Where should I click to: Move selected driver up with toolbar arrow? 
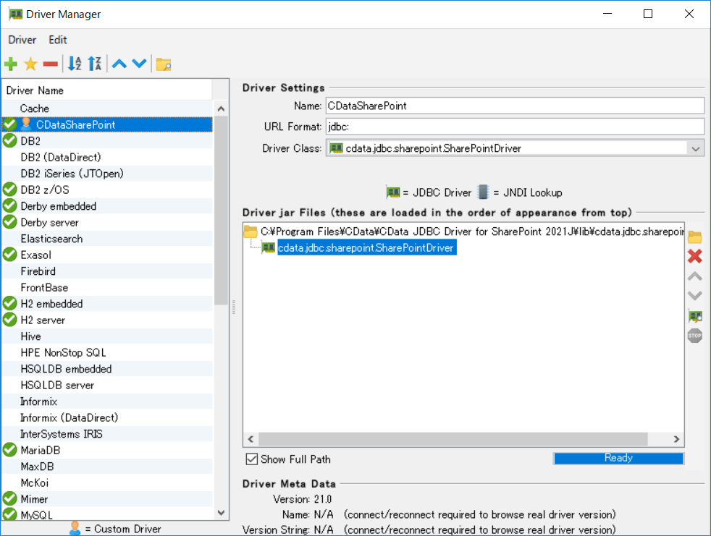[x=119, y=64]
